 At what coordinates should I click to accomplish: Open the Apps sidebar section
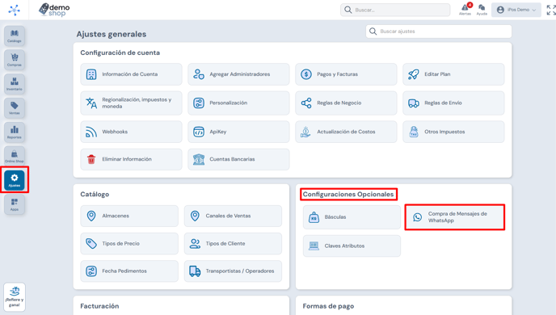point(15,204)
